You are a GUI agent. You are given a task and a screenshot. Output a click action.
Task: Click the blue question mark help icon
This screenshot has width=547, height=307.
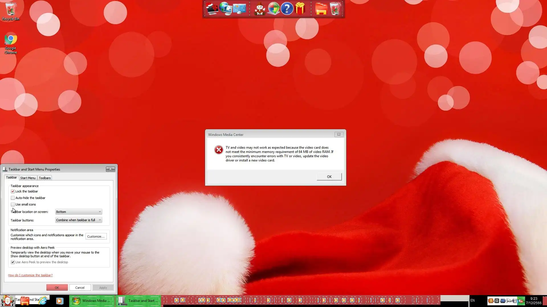click(287, 9)
